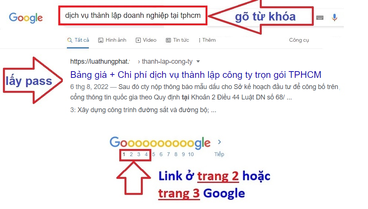The image size is (368, 209).
Task: Click the Tin tức newspaper icon
Action: (168, 40)
